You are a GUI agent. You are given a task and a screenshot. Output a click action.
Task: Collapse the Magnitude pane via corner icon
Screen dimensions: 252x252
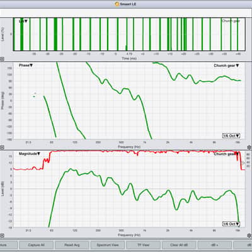pyautogui.click(x=2, y=236)
